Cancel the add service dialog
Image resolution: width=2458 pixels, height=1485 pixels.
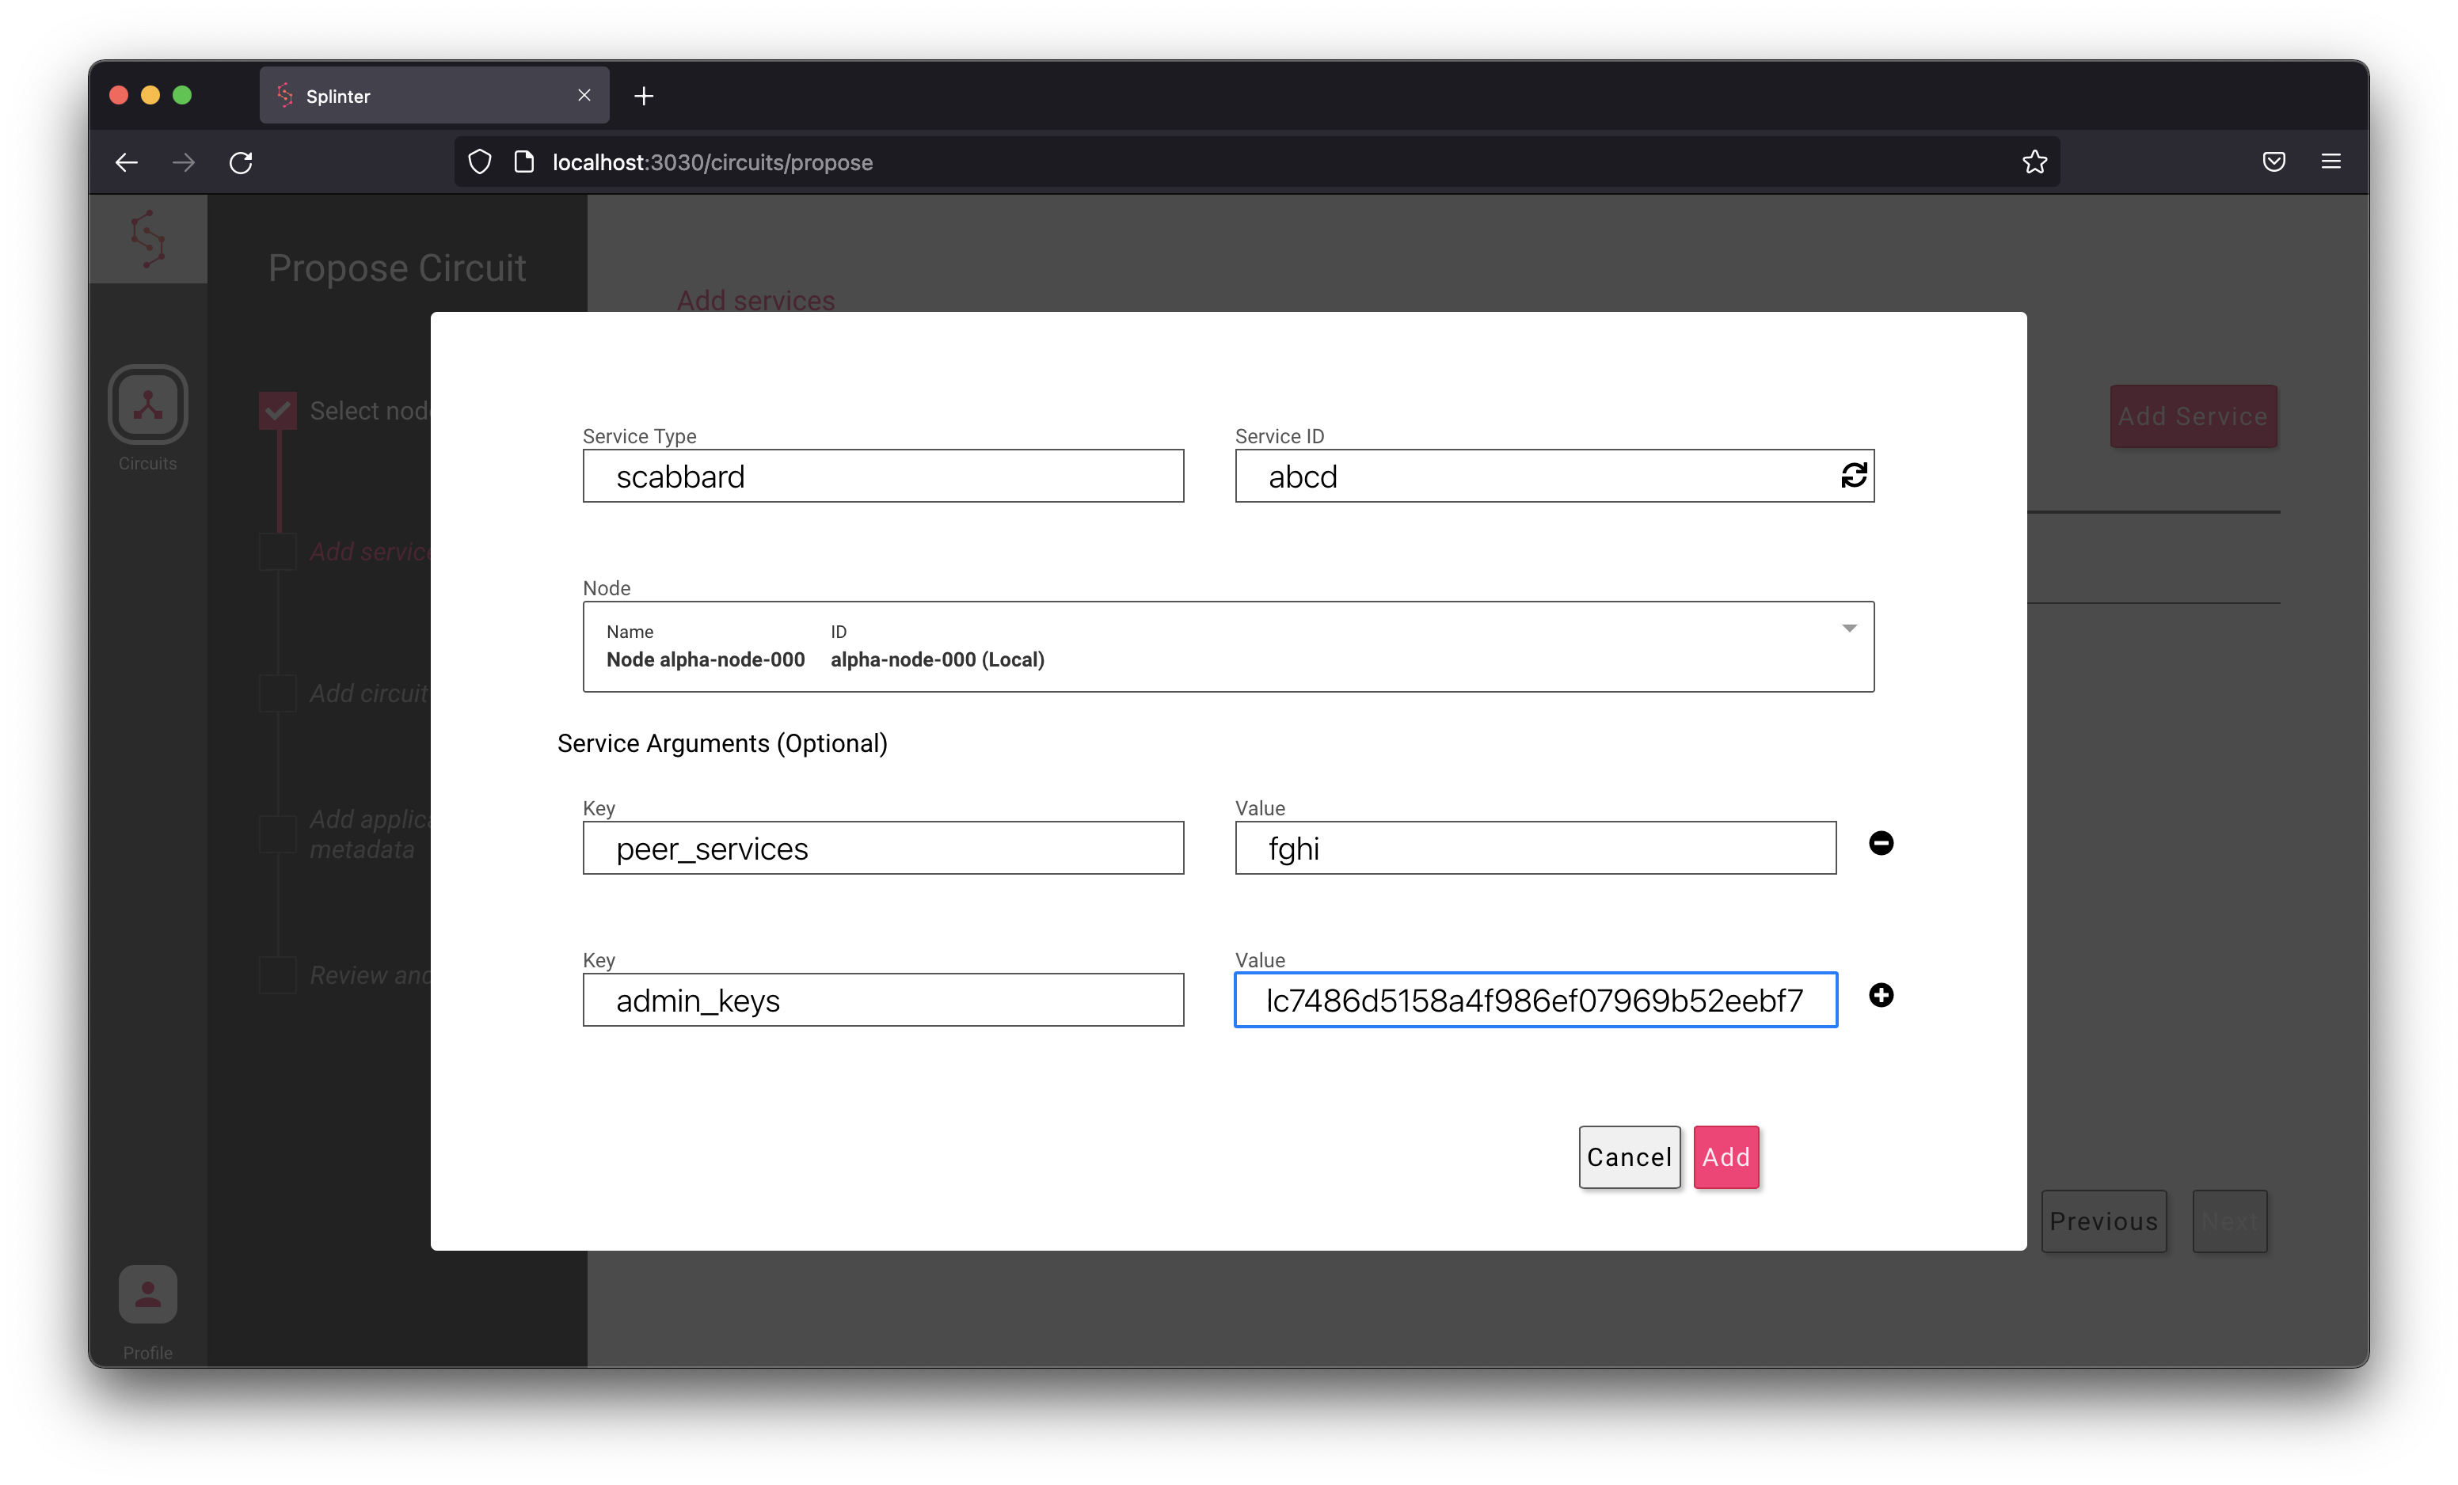(x=1629, y=1156)
